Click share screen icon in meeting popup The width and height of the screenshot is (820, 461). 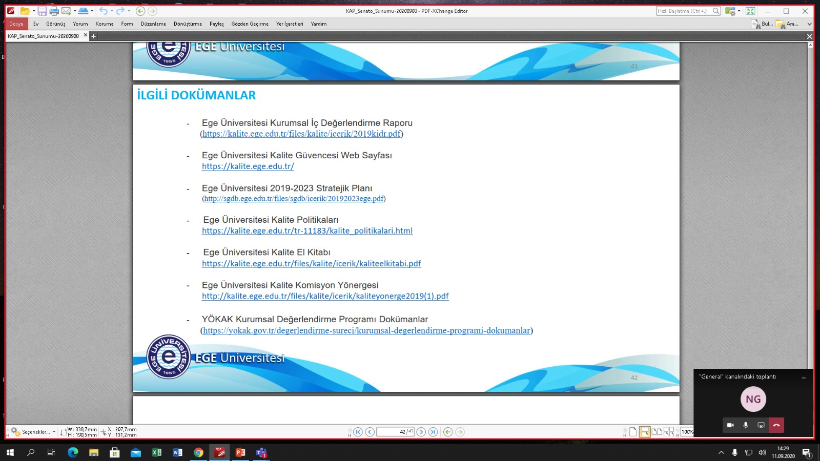(x=761, y=425)
